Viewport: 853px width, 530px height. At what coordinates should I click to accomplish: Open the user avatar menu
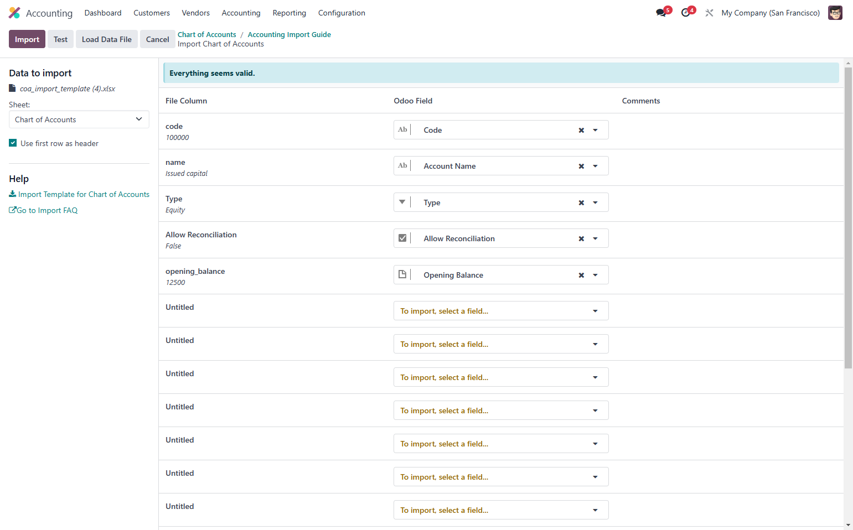[835, 13]
